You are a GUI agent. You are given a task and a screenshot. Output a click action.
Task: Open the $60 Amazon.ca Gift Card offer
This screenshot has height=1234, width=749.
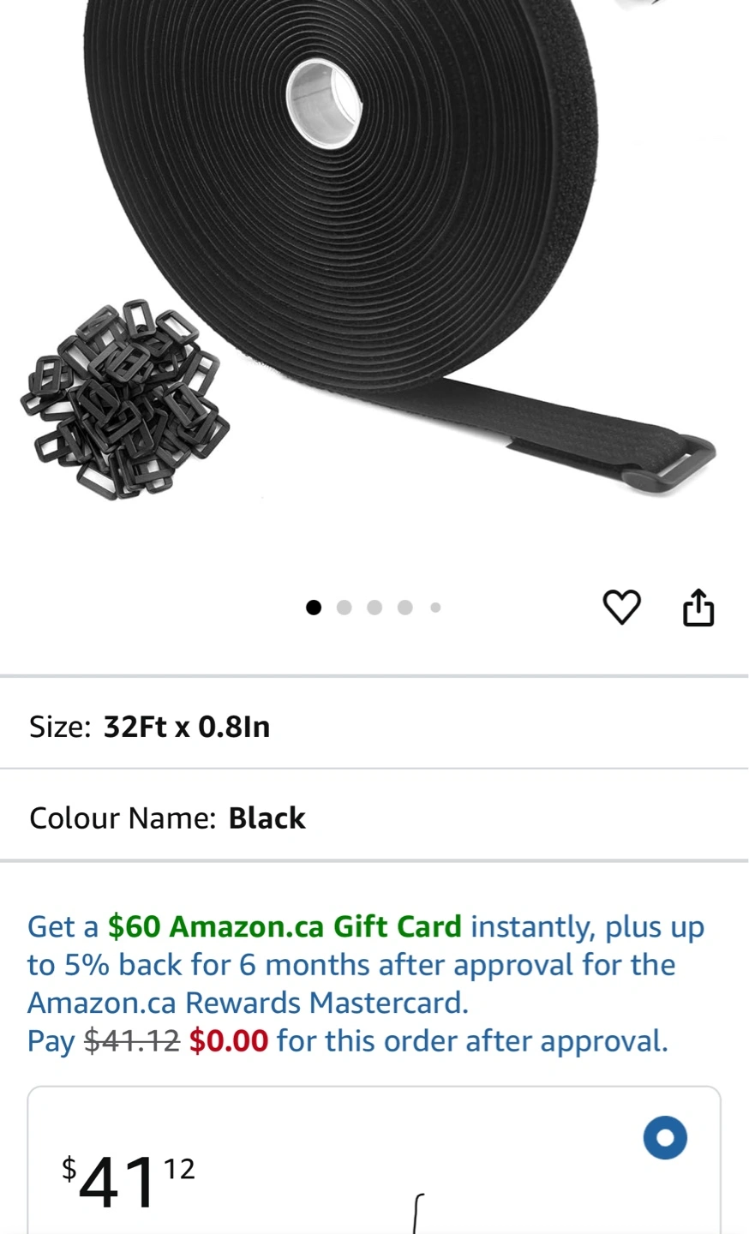coord(285,926)
